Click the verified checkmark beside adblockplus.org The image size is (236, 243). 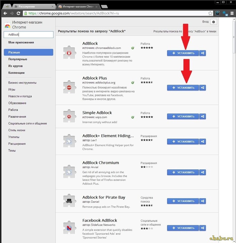(x=133, y=83)
